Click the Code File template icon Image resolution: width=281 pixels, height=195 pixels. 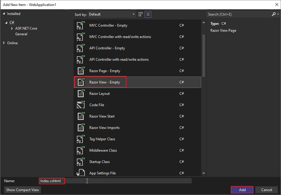tap(81, 105)
